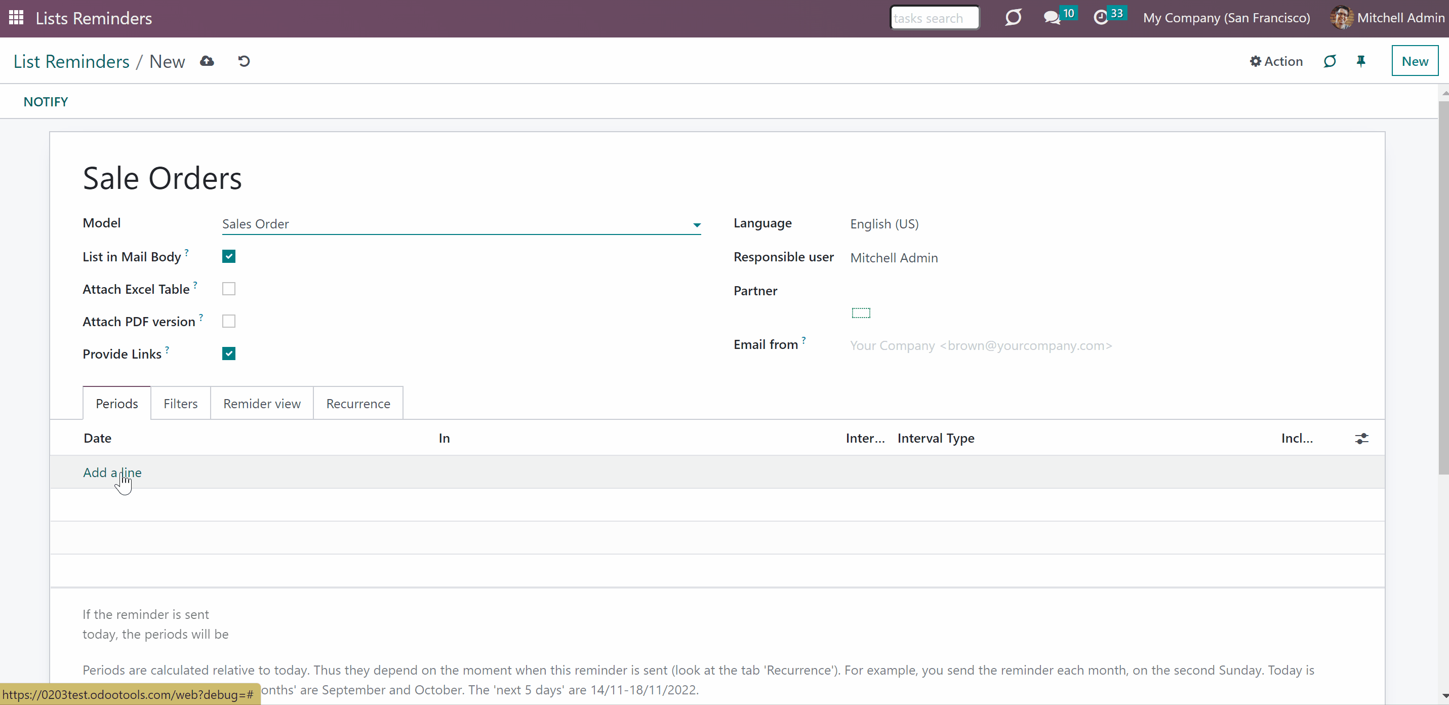This screenshot has width=1449, height=705.
Task: Open the apps grid menu icon
Action: pos(16,17)
